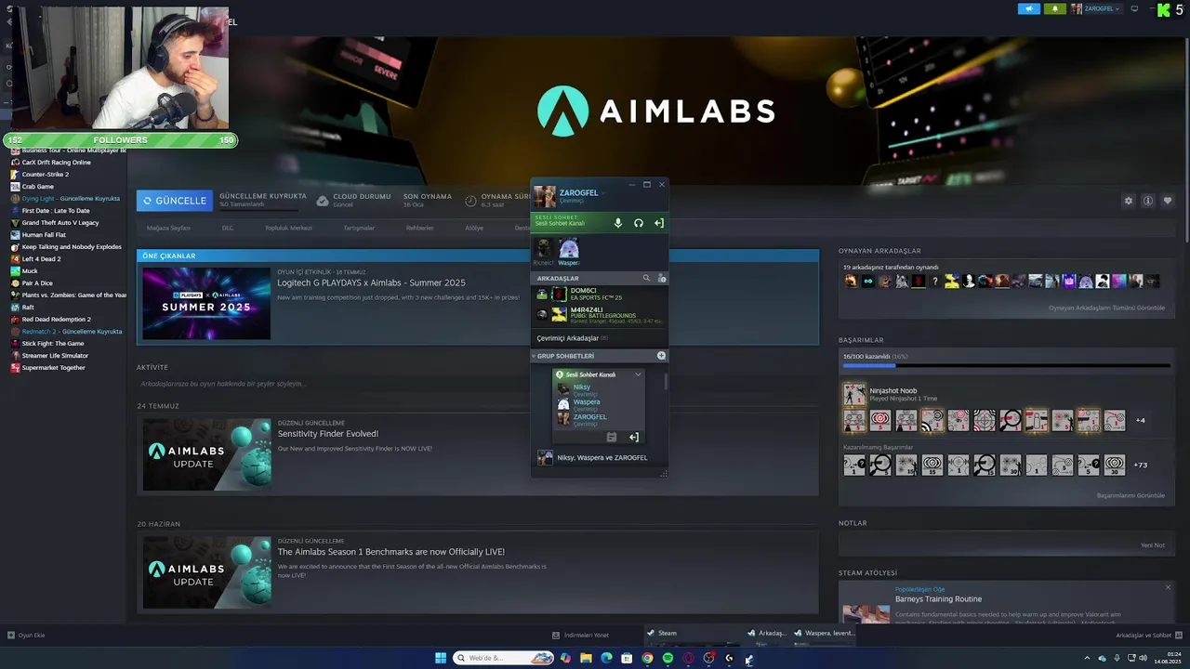Open game info icon beside the gear
Image resolution: width=1190 pixels, height=669 pixels.
point(1148,201)
